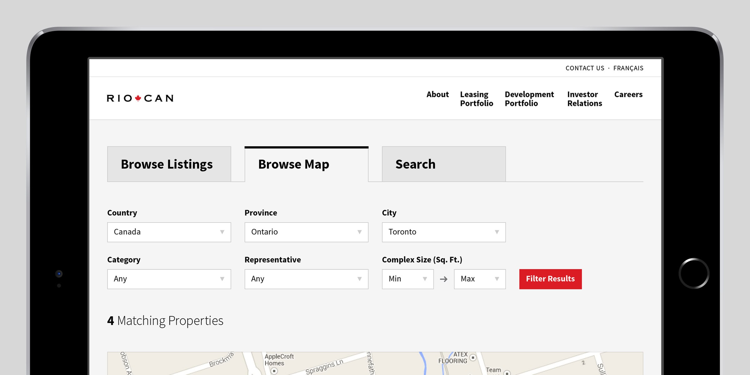Open the Country dropdown showing Canada

[169, 232]
